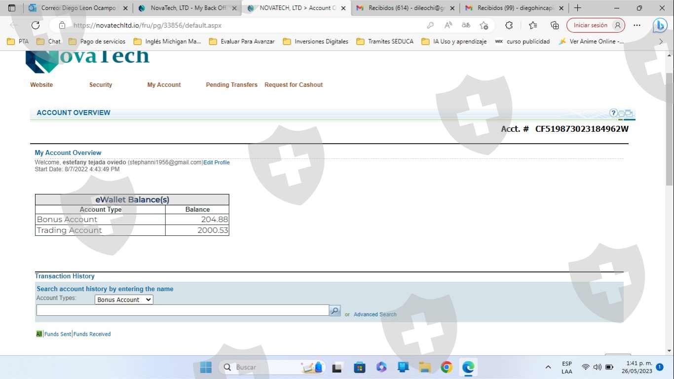
Task: Open the Collections icon in Edge toolbar
Action: 555,25
